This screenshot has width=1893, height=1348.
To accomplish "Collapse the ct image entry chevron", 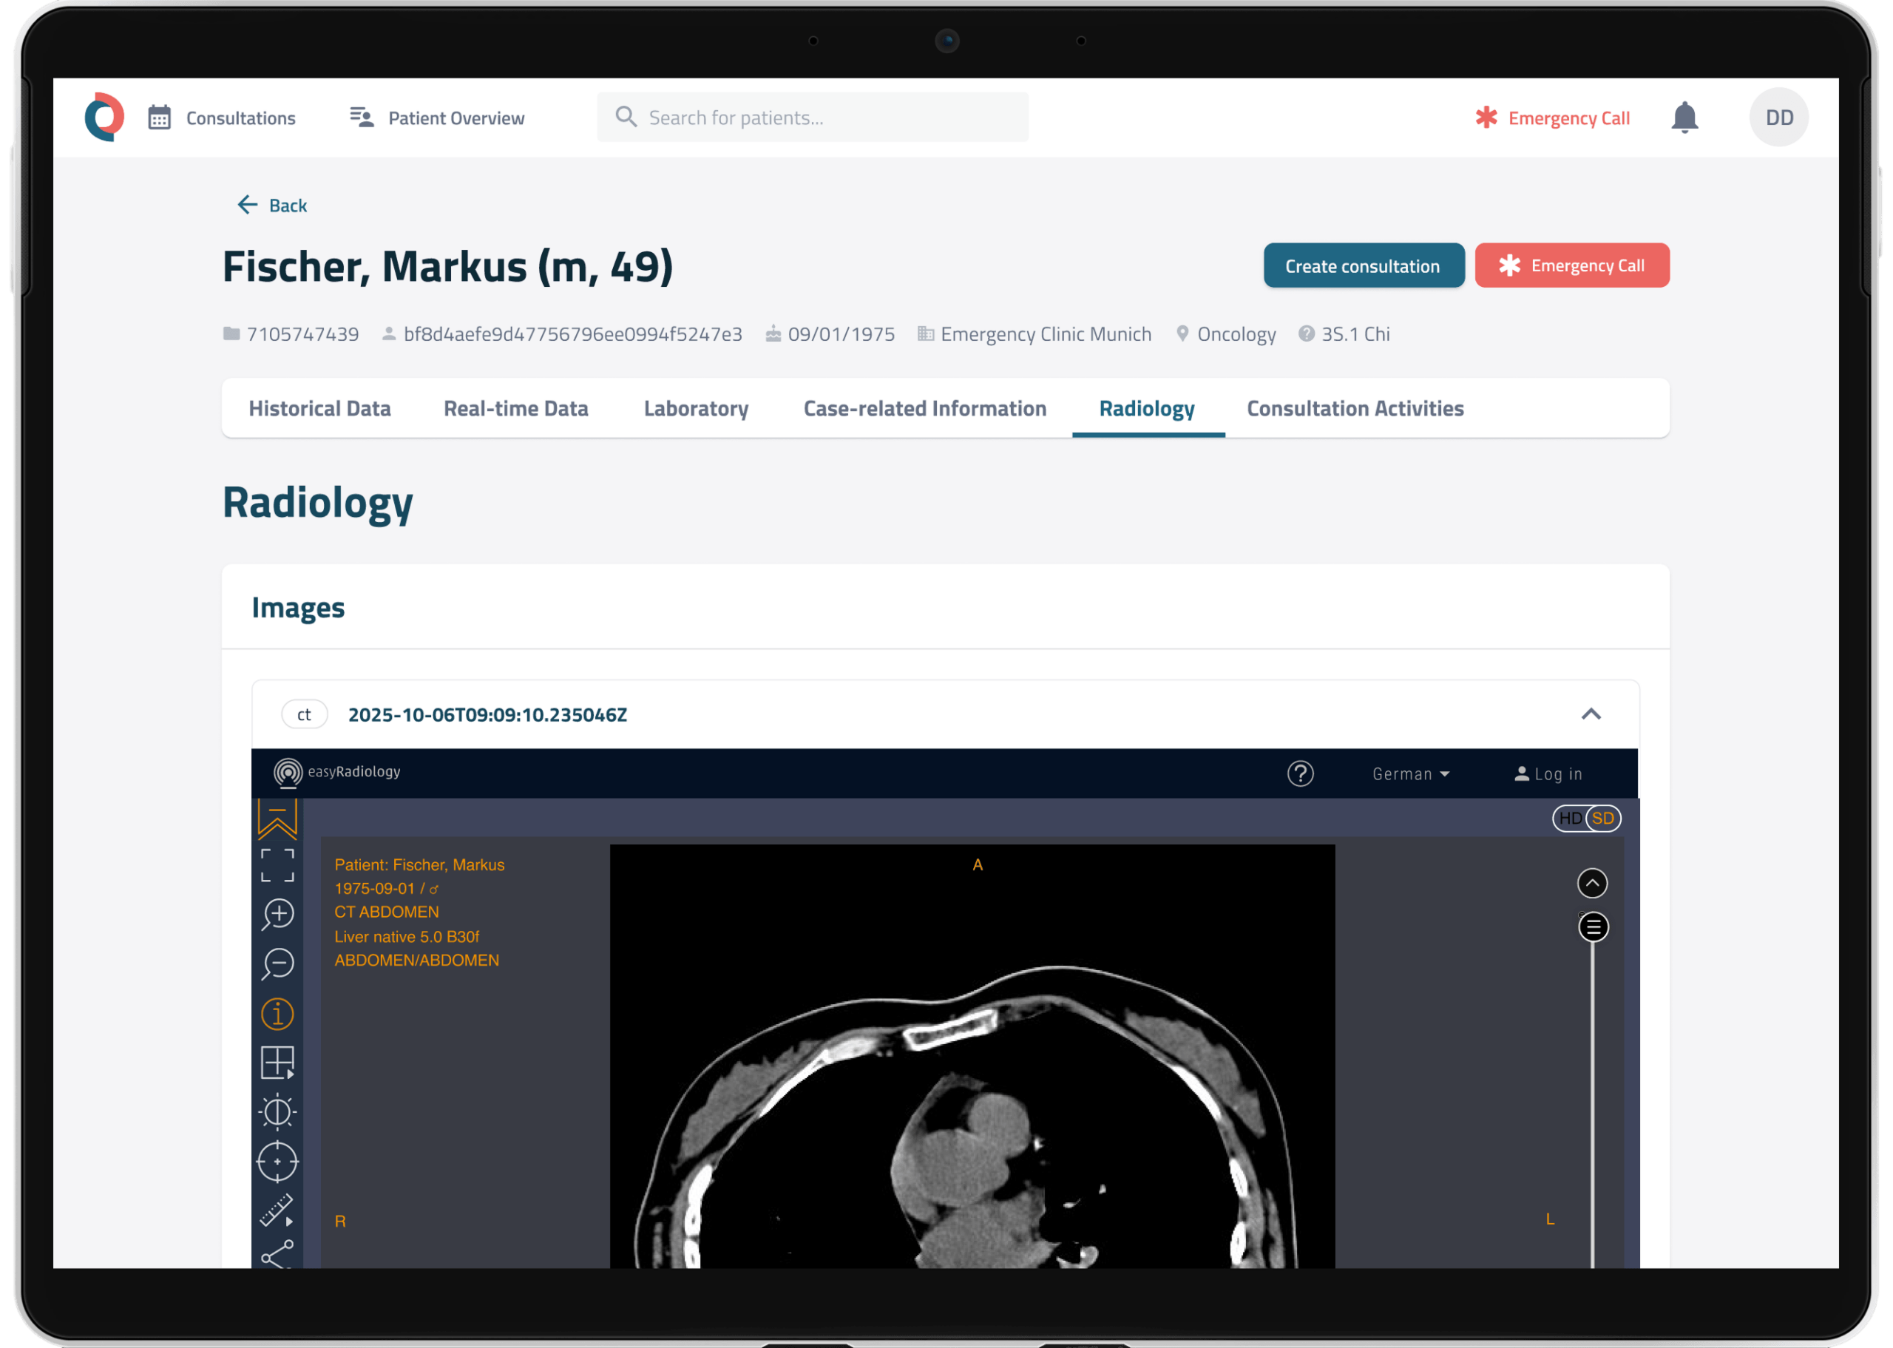I will pos(1590,715).
